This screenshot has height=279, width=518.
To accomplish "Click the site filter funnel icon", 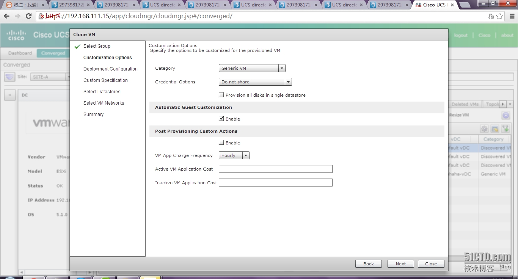I will (9, 77).
